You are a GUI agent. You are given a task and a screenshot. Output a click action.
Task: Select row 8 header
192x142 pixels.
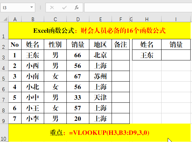click(4, 108)
